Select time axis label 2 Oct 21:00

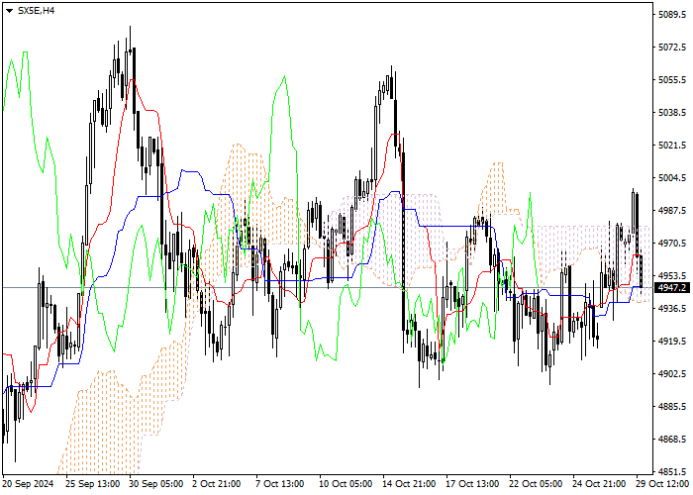click(x=217, y=484)
